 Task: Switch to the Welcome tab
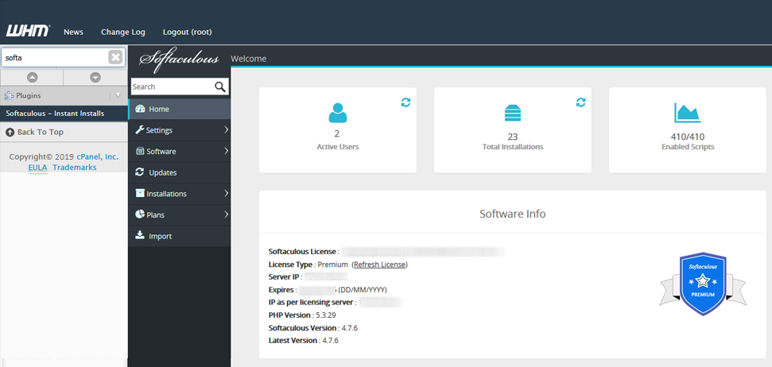249,59
